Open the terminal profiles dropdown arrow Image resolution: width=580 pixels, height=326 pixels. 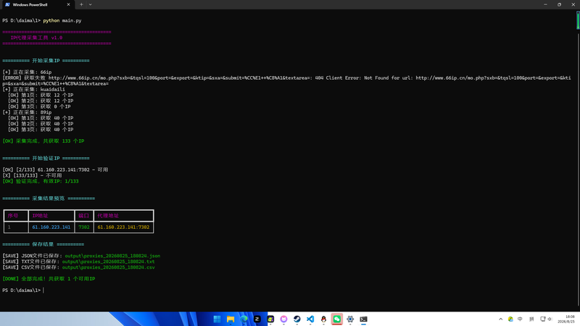click(90, 4)
